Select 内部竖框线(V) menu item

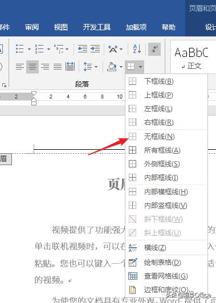click(x=166, y=206)
